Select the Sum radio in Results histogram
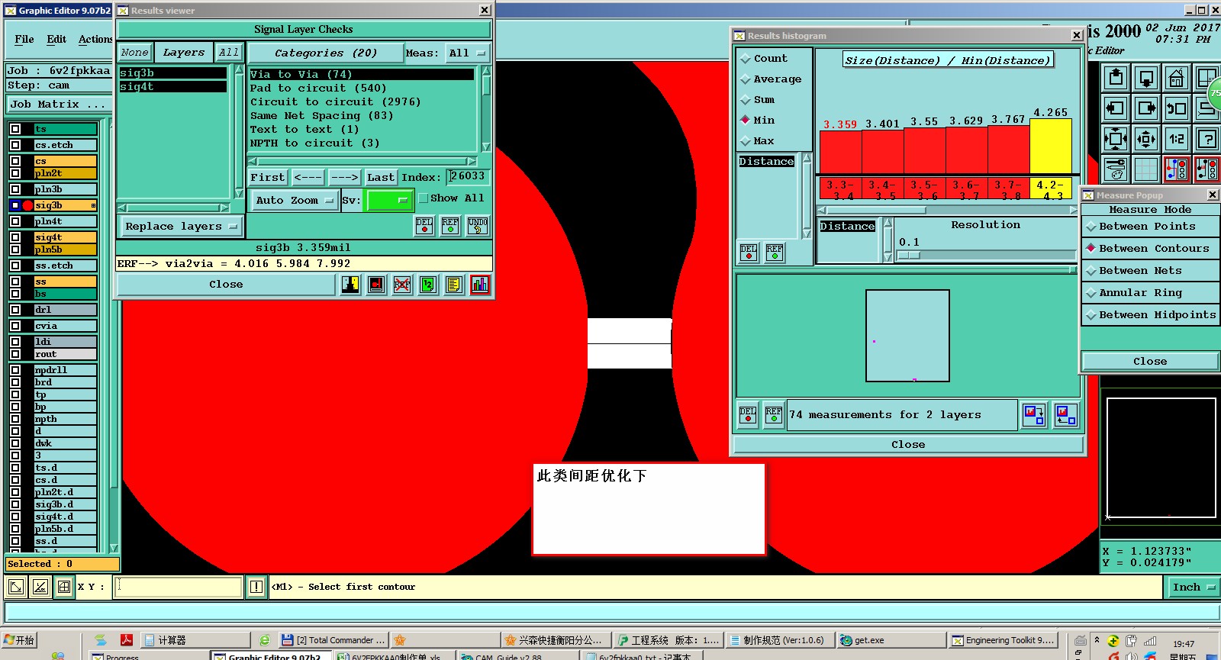The width and height of the screenshot is (1221, 660). tap(746, 100)
